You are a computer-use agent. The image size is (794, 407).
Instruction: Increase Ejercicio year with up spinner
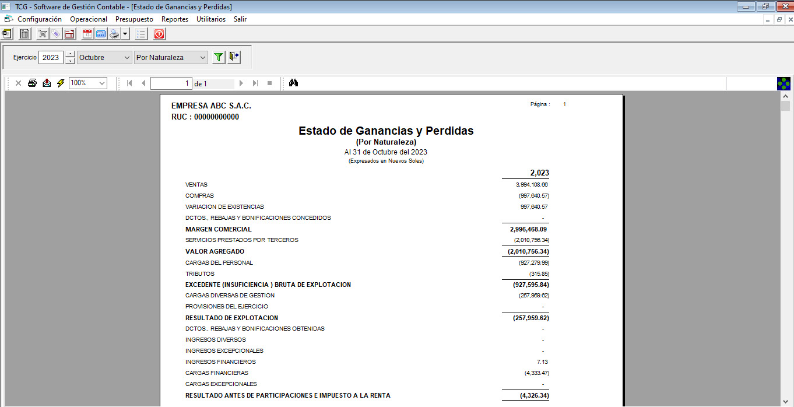point(70,54)
